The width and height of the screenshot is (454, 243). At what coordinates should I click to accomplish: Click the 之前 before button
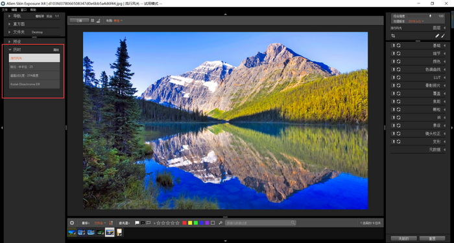pyautogui.click(x=79, y=21)
